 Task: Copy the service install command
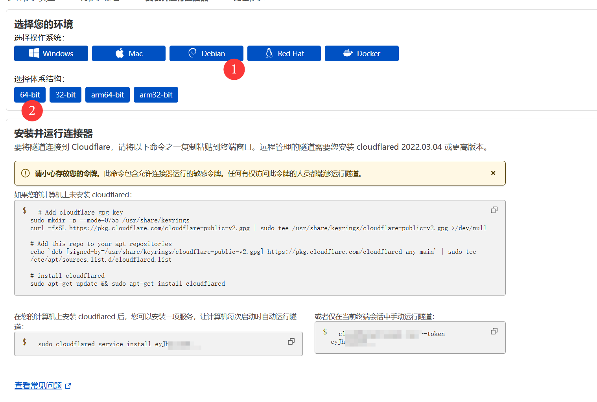click(291, 341)
